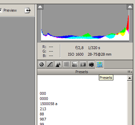Choose the preset named 88
135x125 pixels.
click(x=42, y=114)
